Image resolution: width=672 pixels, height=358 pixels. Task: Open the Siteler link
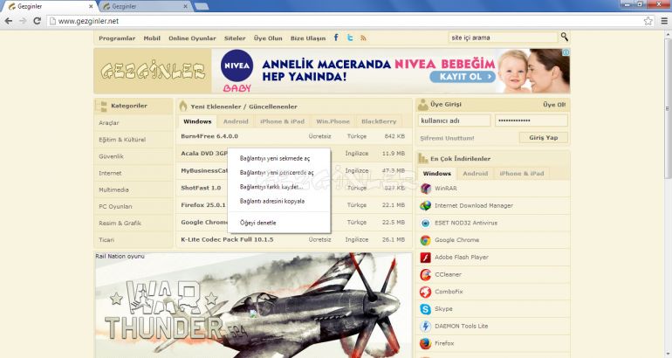click(235, 38)
